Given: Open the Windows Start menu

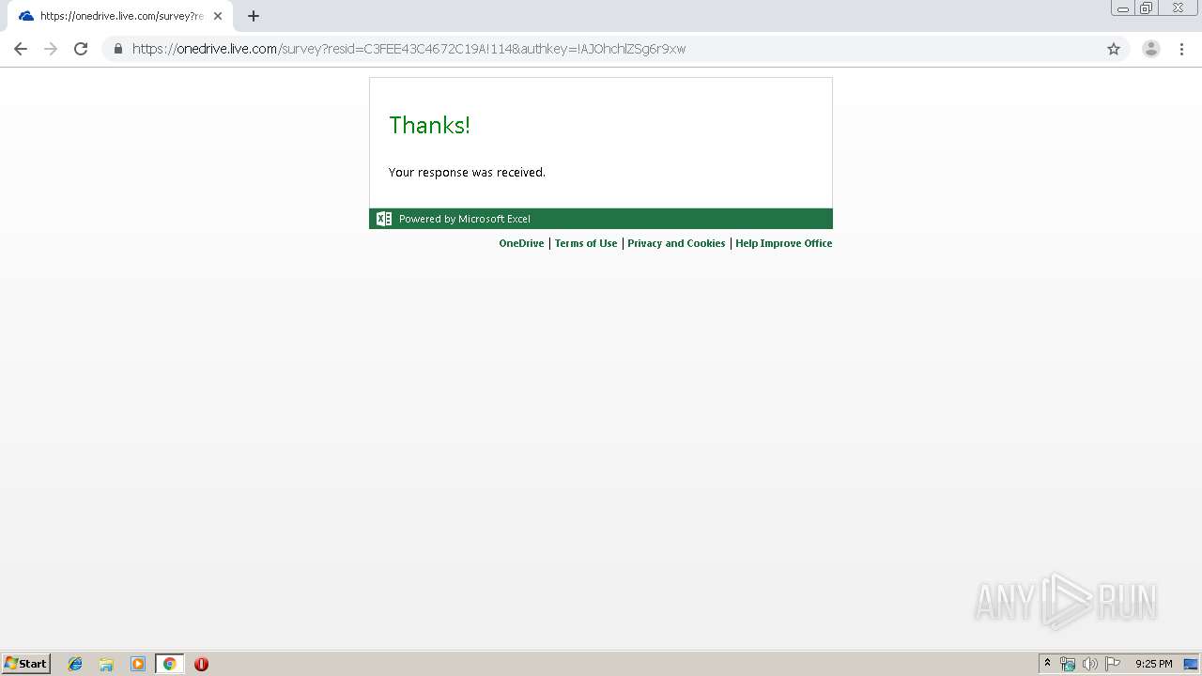Looking at the screenshot, I should (26, 664).
